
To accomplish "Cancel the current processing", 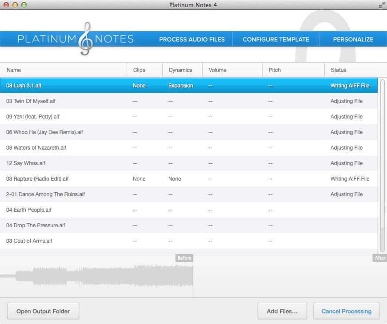I will (x=346, y=311).
